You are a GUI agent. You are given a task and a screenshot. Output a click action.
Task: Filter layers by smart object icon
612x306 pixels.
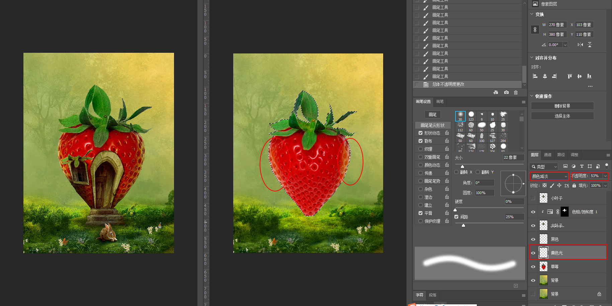pos(598,166)
